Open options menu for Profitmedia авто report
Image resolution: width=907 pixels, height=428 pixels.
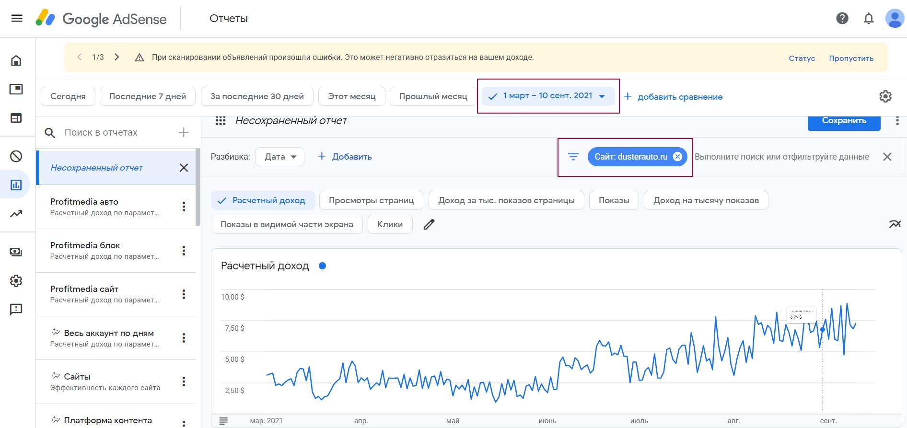pos(184,207)
